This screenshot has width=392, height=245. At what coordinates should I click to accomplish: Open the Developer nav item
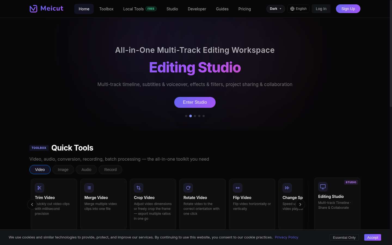coord(197,9)
